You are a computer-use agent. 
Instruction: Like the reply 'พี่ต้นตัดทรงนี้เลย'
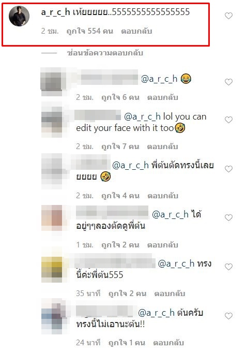(x=228, y=169)
